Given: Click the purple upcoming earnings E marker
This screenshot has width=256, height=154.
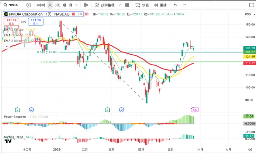Looking at the screenshot, I should pyautogui.click(x=196, y=110).
